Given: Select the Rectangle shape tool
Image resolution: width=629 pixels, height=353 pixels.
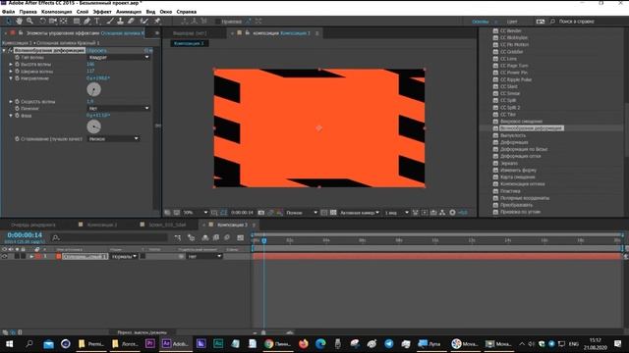Looking at the screenshot, I should click(x=77, y=22).
